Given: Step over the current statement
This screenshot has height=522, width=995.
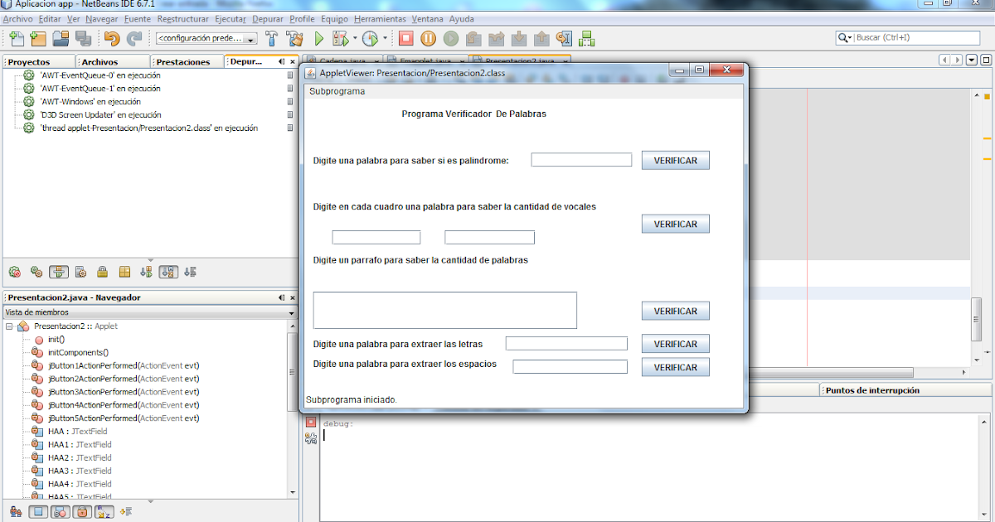Looking at the screenshot, I should pos(473,38).
